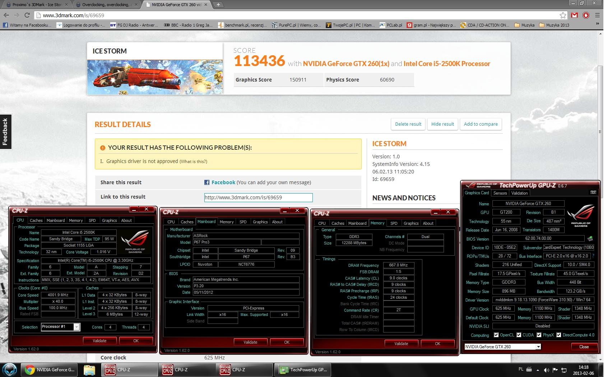The image size is (612, 377).
Task: Click the Ice Storm thumbnail image
Action: pos(155,77)
